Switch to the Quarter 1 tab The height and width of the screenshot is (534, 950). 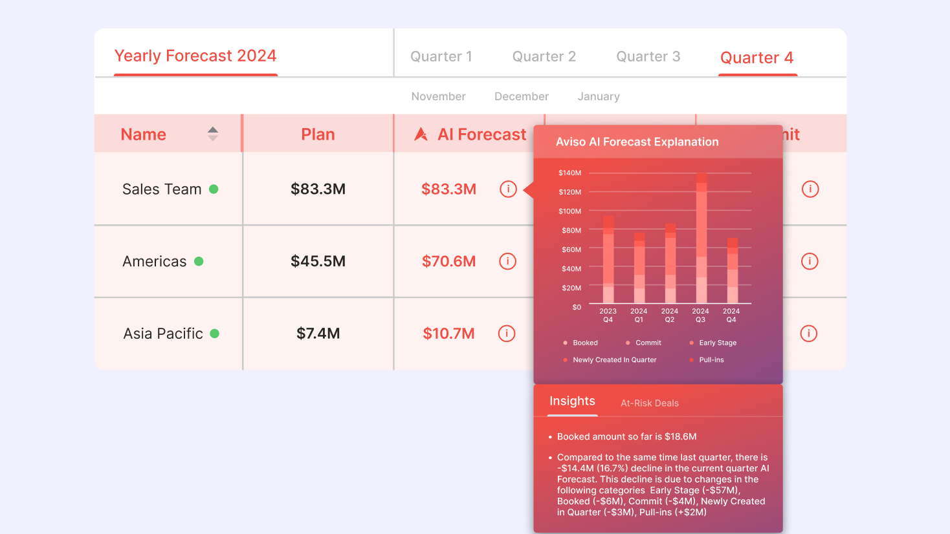tap(441, 57)
